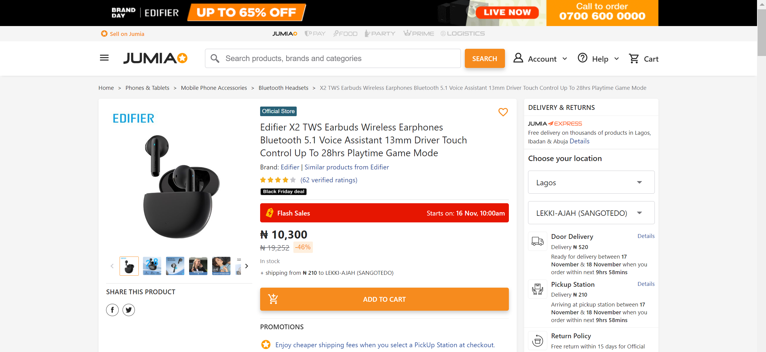Open the hamburger menu icon
This screenshot has height=352, width=766.
pyautogui.click(x=104, y=58)
